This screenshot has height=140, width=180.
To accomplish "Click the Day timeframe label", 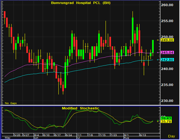I will [x=171, y=136].
